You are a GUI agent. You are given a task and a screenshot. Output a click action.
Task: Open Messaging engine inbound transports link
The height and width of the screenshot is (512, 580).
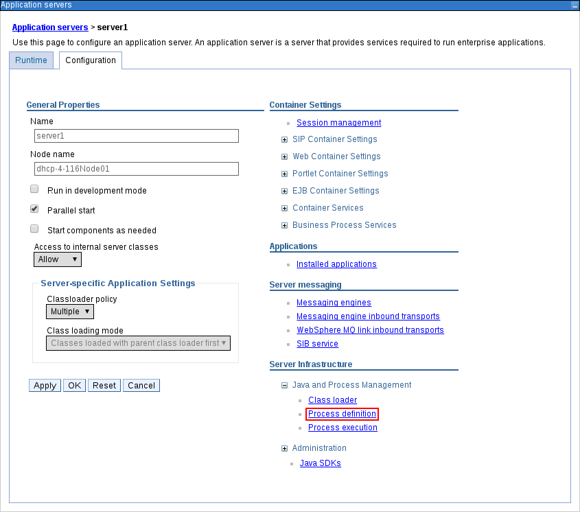pyautogui.click(x=368, y=316)
